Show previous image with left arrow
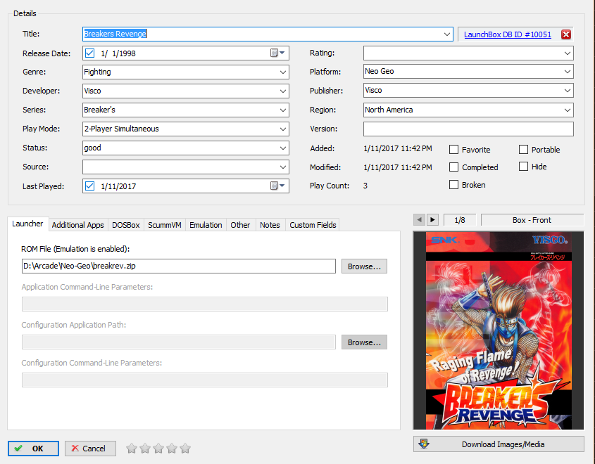 419,219
